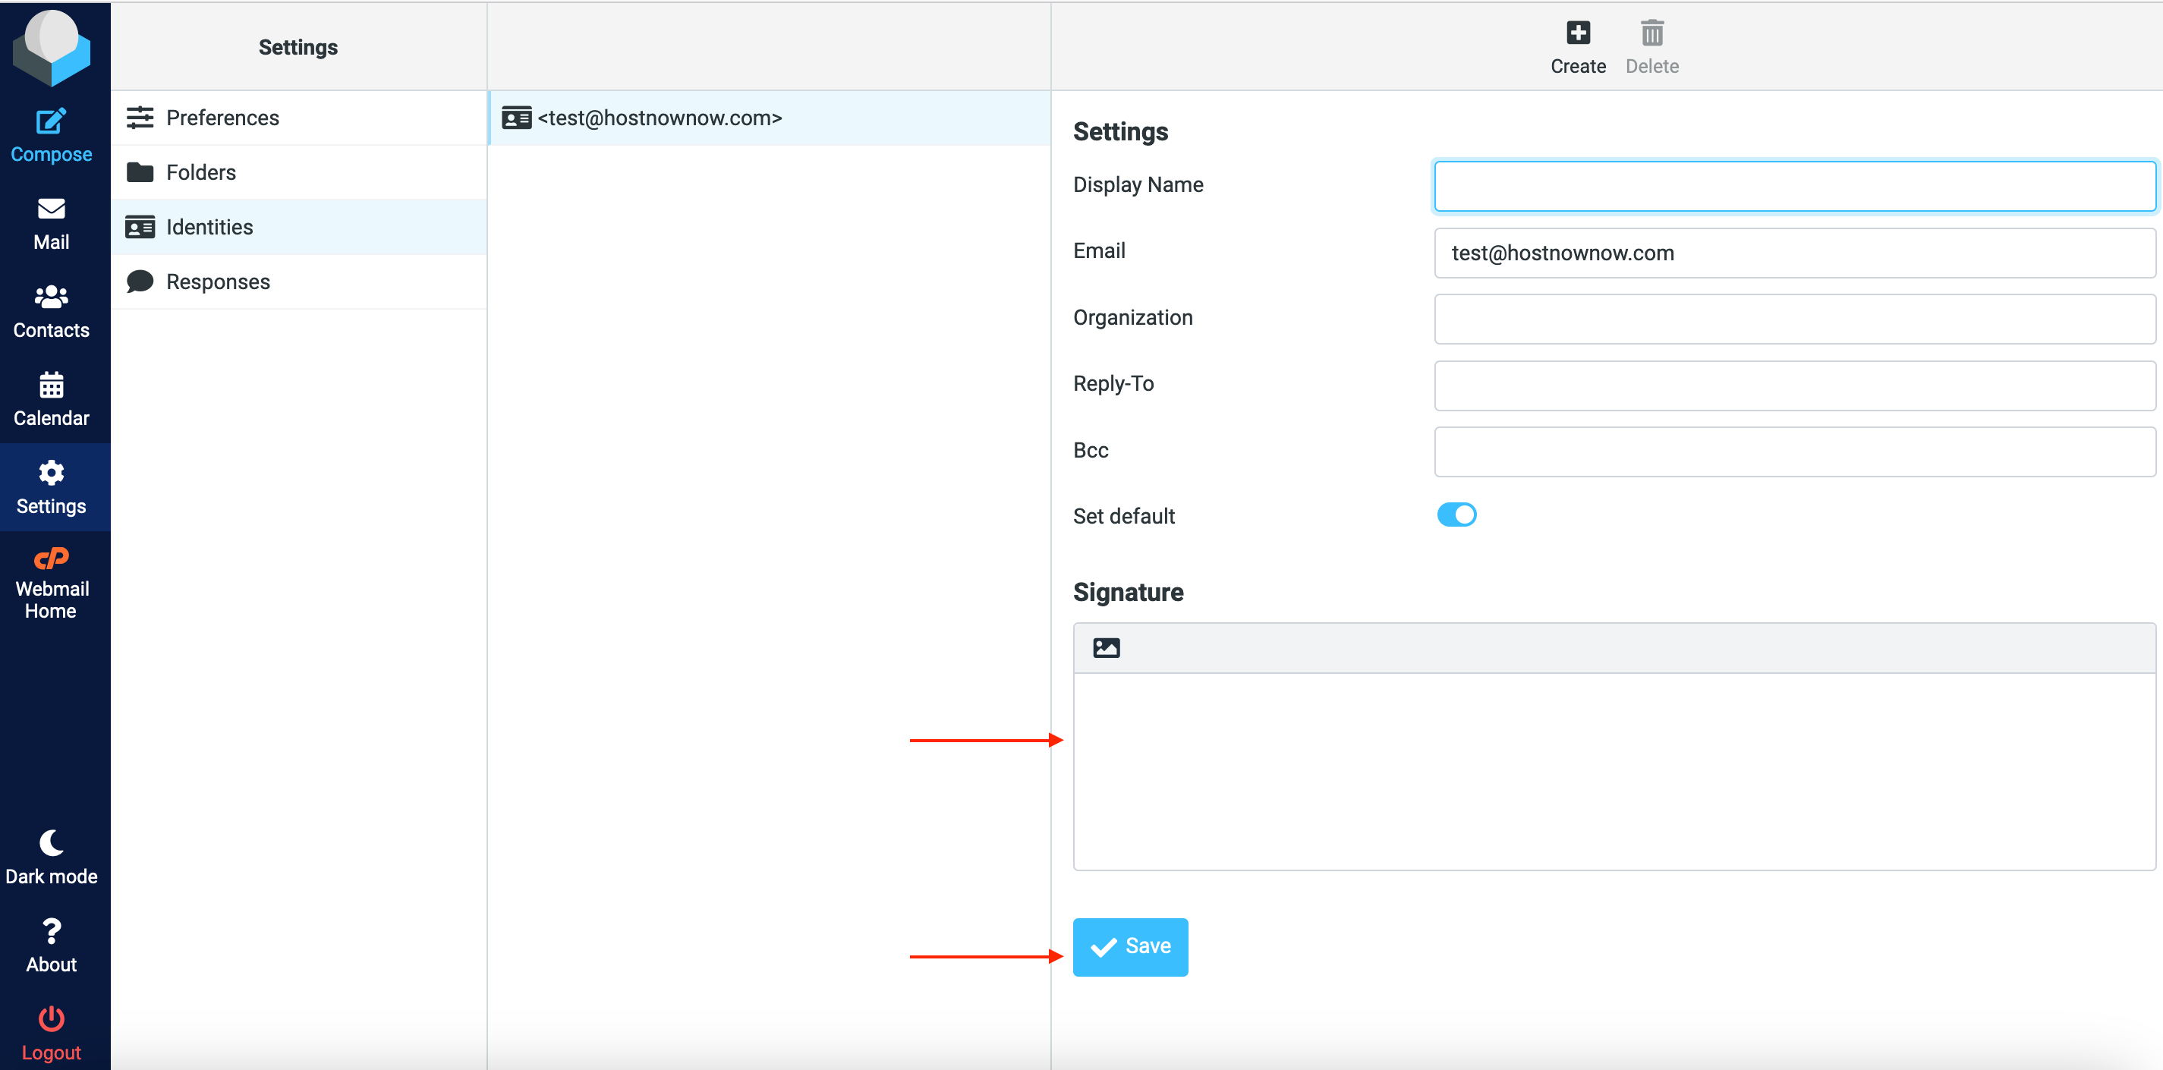This screenshot has height=1070, width=2163.
Task: Go to Mail section
Action: click(51, 225)
